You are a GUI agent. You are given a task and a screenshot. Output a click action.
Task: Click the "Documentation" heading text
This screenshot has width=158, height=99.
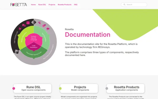(x=88, y=35)
